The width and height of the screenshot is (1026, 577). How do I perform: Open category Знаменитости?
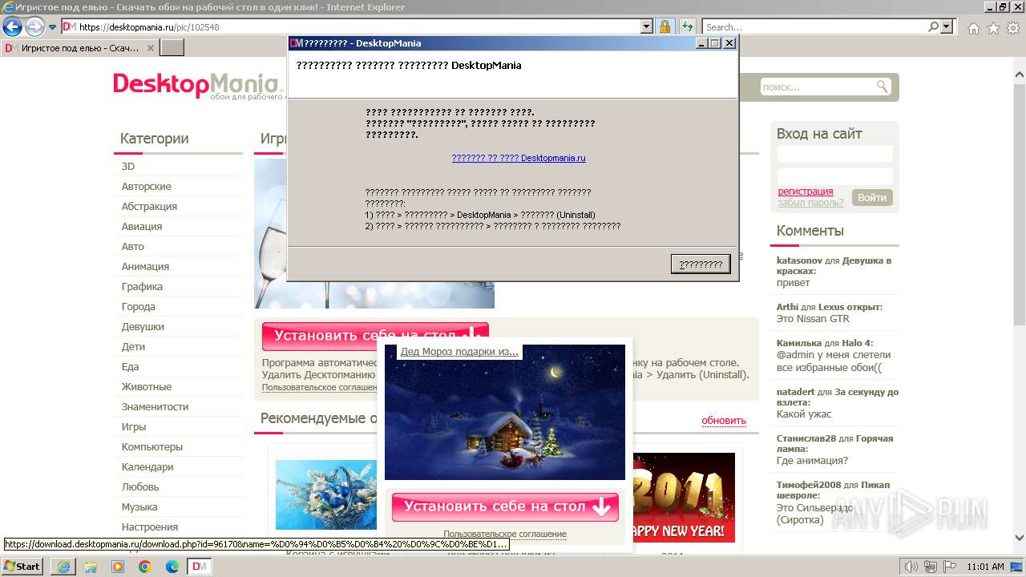(155, 406)
